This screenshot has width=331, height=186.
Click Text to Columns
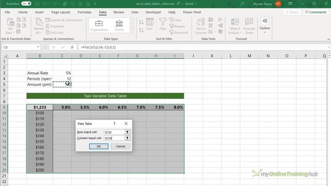(x=201, y=26)
